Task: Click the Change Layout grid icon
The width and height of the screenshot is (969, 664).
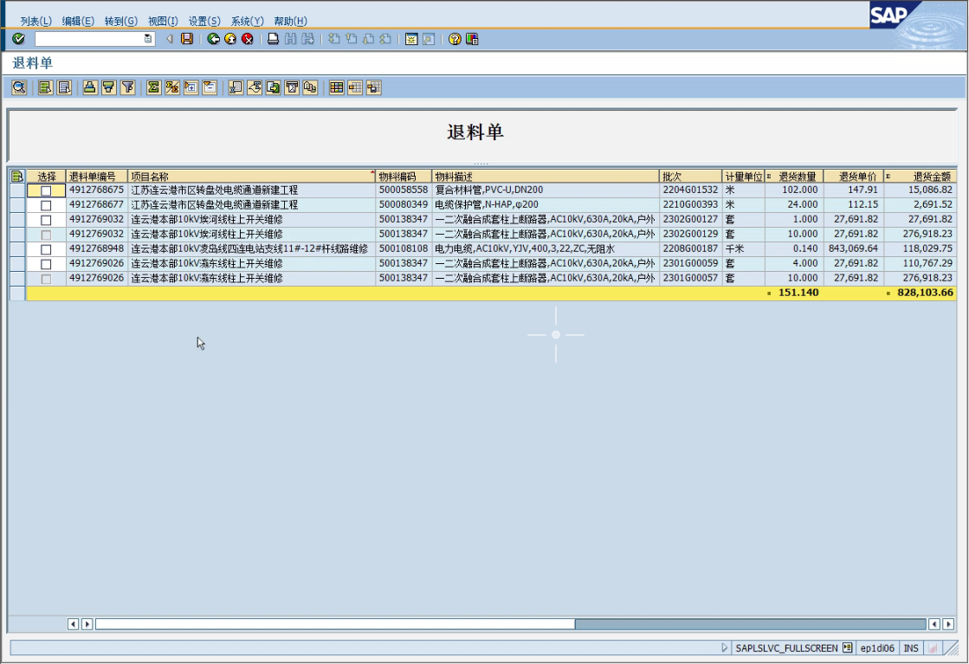Action: click(x=336, y=87)
